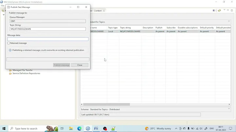The image size is (236, 132).
Task: Click the Managed File Transfer folder icon
Action: pyautogui.click(x=10, y=70)
